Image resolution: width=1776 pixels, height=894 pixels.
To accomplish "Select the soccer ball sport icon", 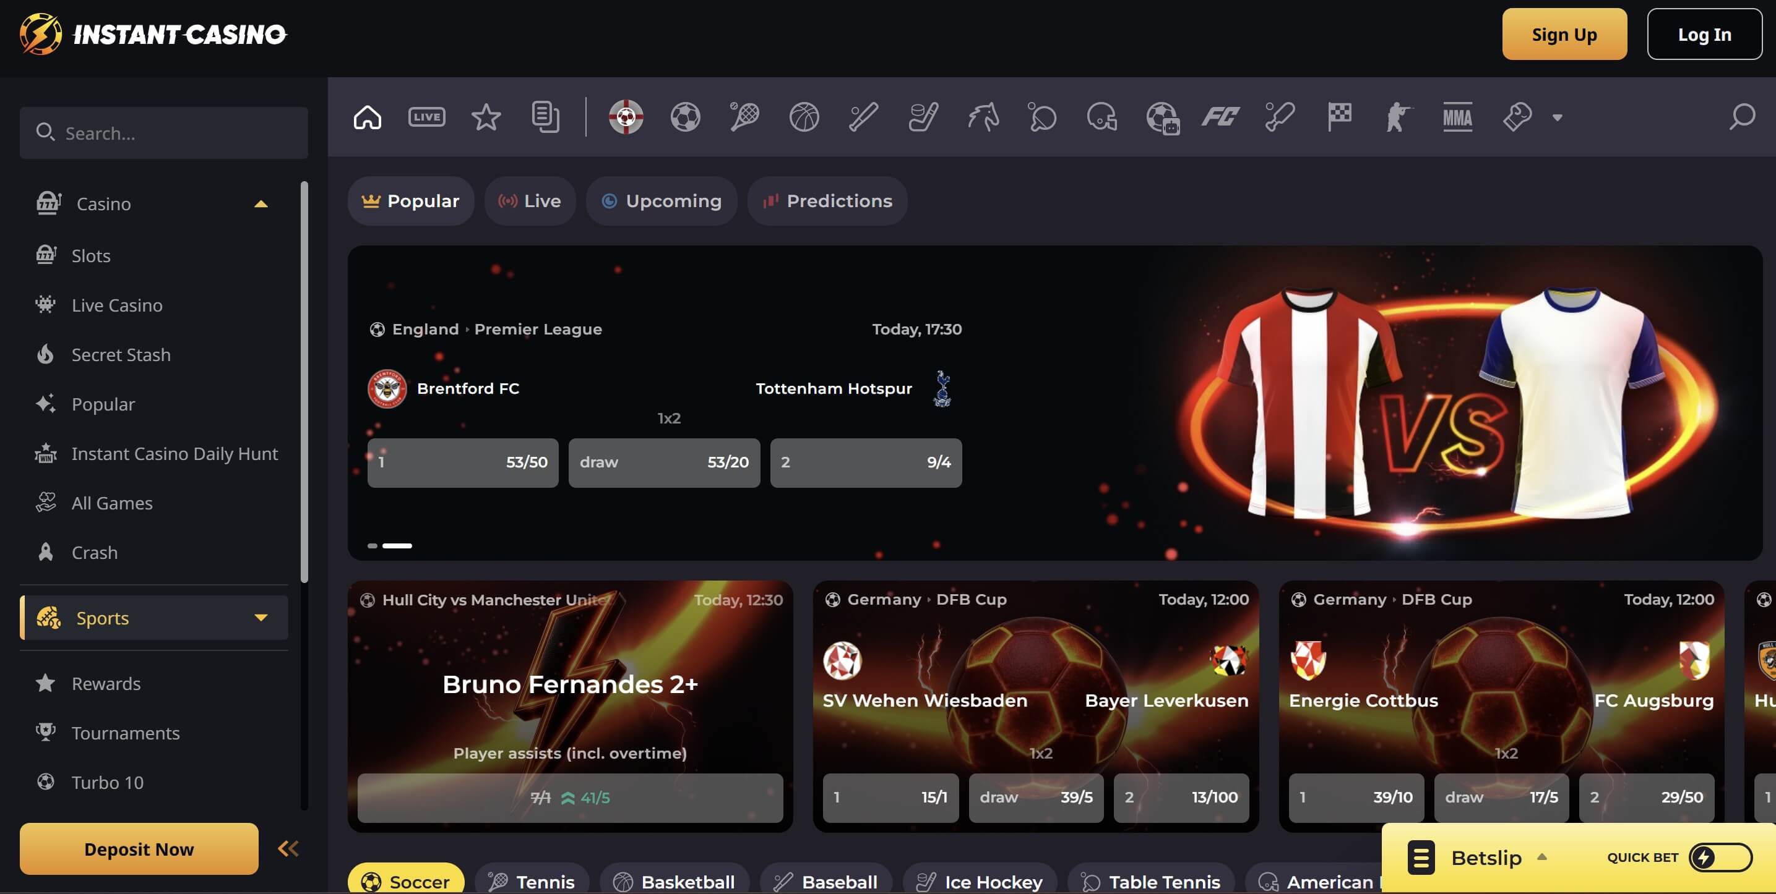I will pos(685,117).
